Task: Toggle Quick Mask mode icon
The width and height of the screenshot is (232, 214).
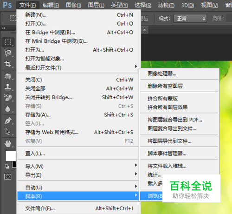Action: (8, 176)
